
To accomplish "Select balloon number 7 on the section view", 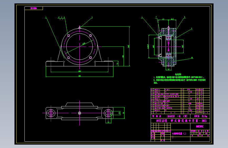I will (x=156, y=17).
